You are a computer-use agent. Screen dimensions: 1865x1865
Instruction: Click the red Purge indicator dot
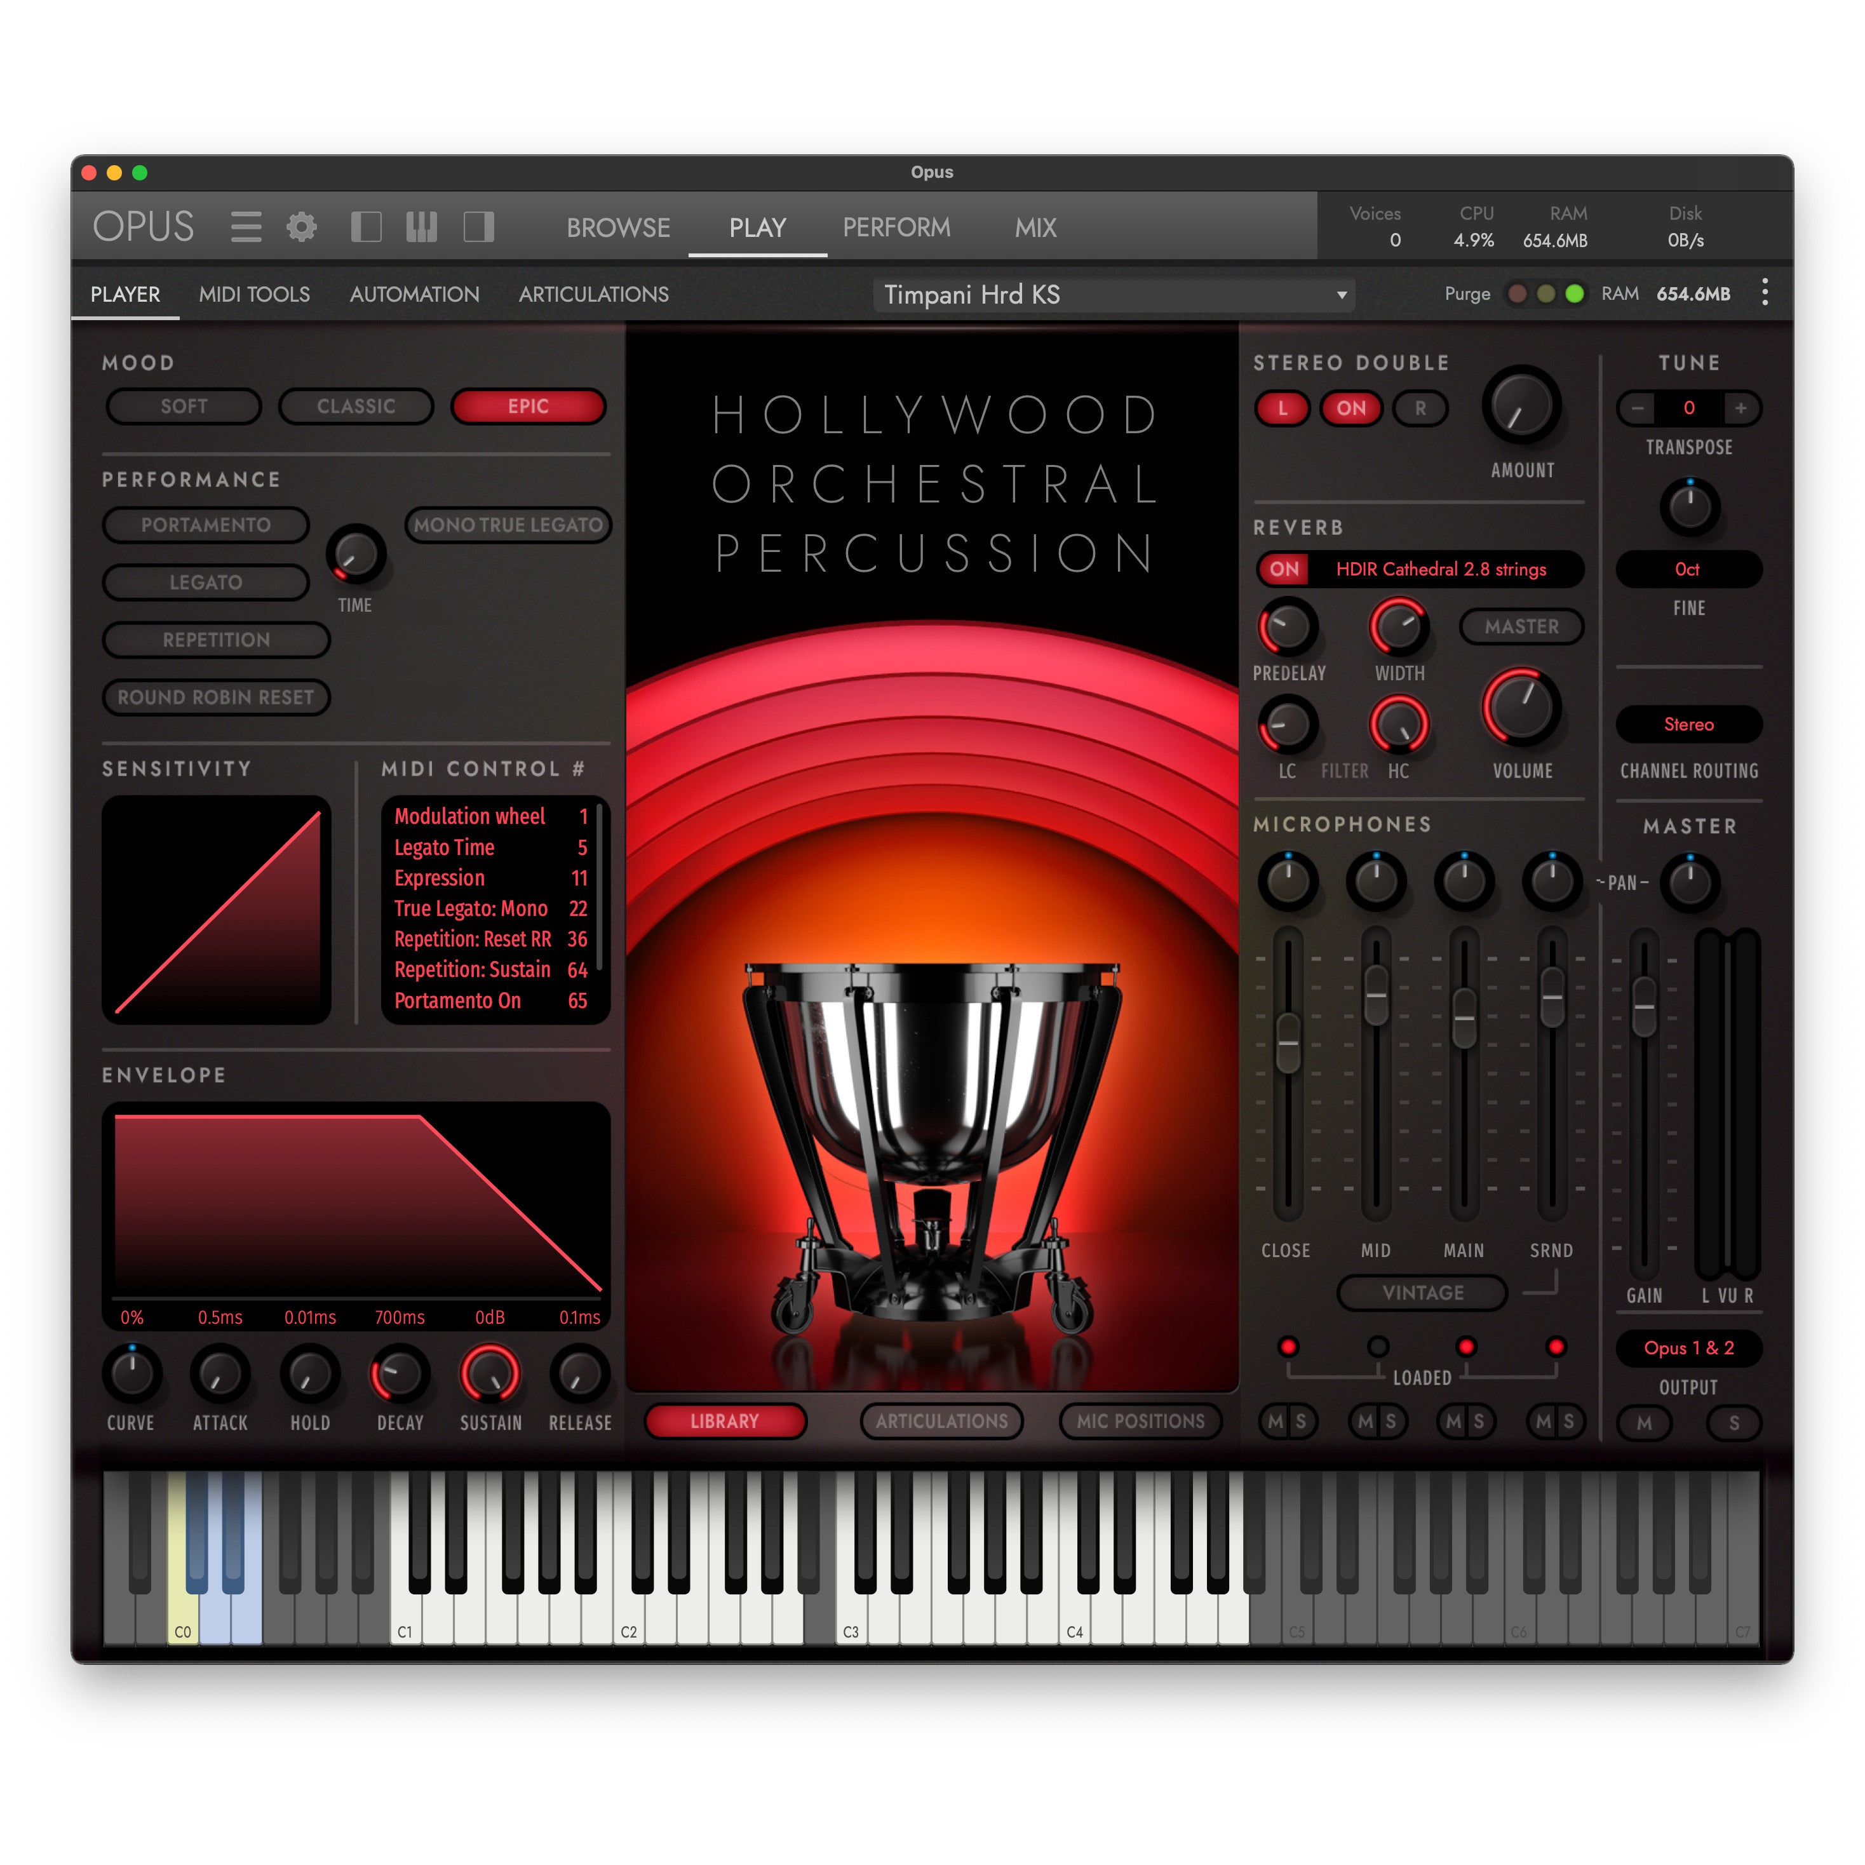click(1518, 293)
